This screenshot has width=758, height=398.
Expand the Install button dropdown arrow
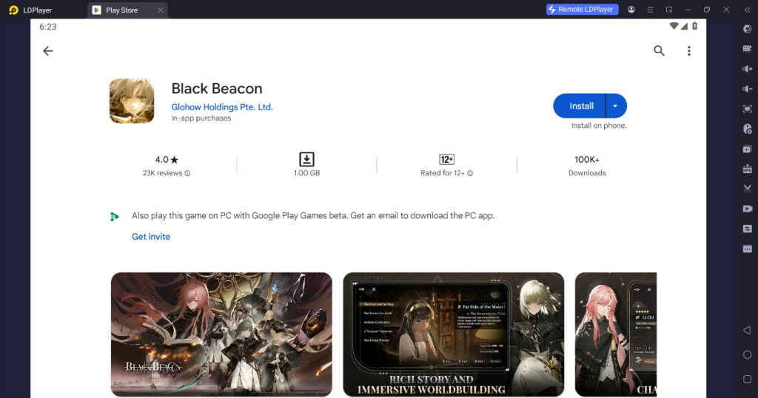click(615, 106)
